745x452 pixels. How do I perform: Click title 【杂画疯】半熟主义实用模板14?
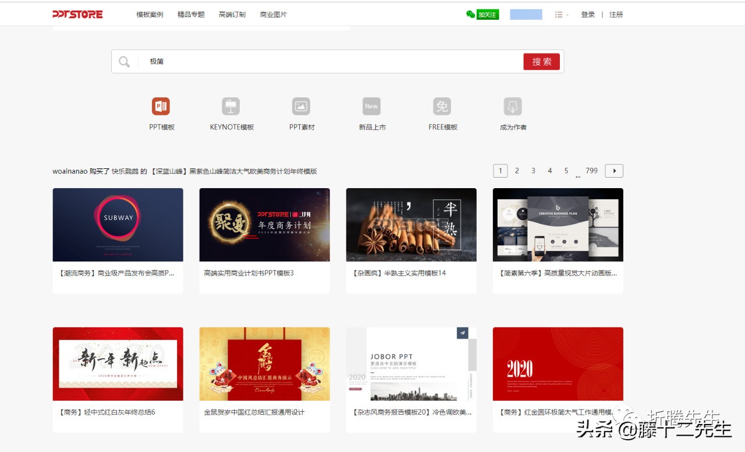(399, 273)
